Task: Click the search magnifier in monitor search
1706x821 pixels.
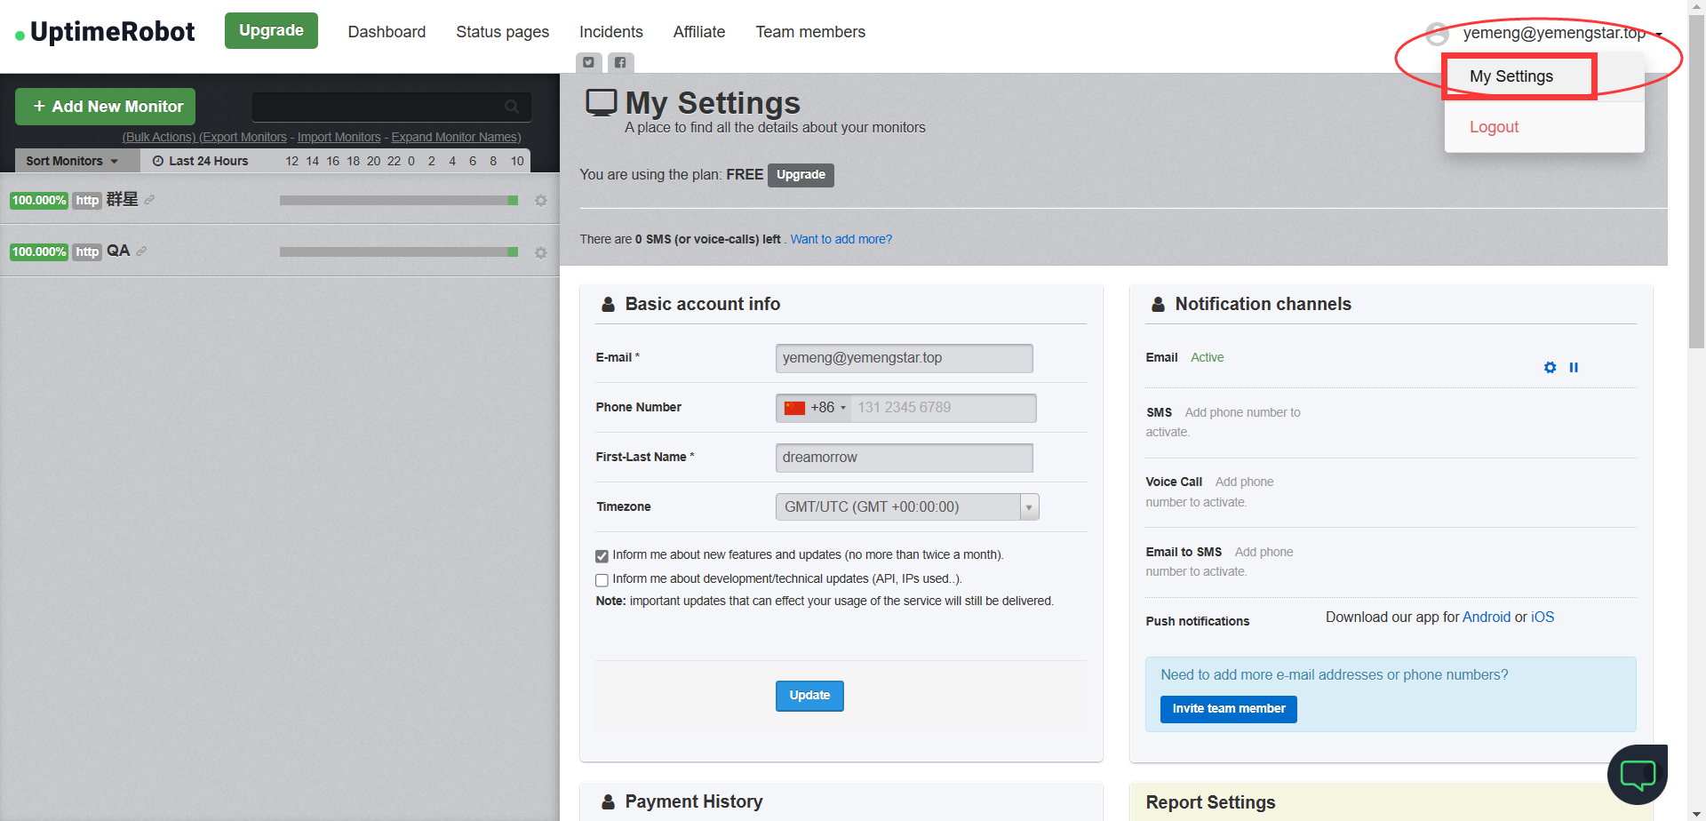Action: click(512, 107)
